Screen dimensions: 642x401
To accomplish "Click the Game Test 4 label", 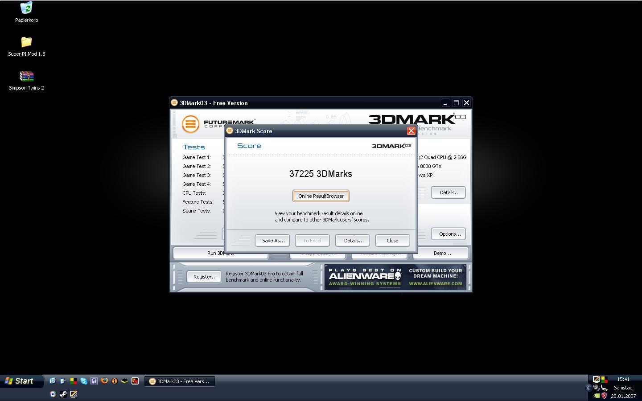I will (196, 184).
